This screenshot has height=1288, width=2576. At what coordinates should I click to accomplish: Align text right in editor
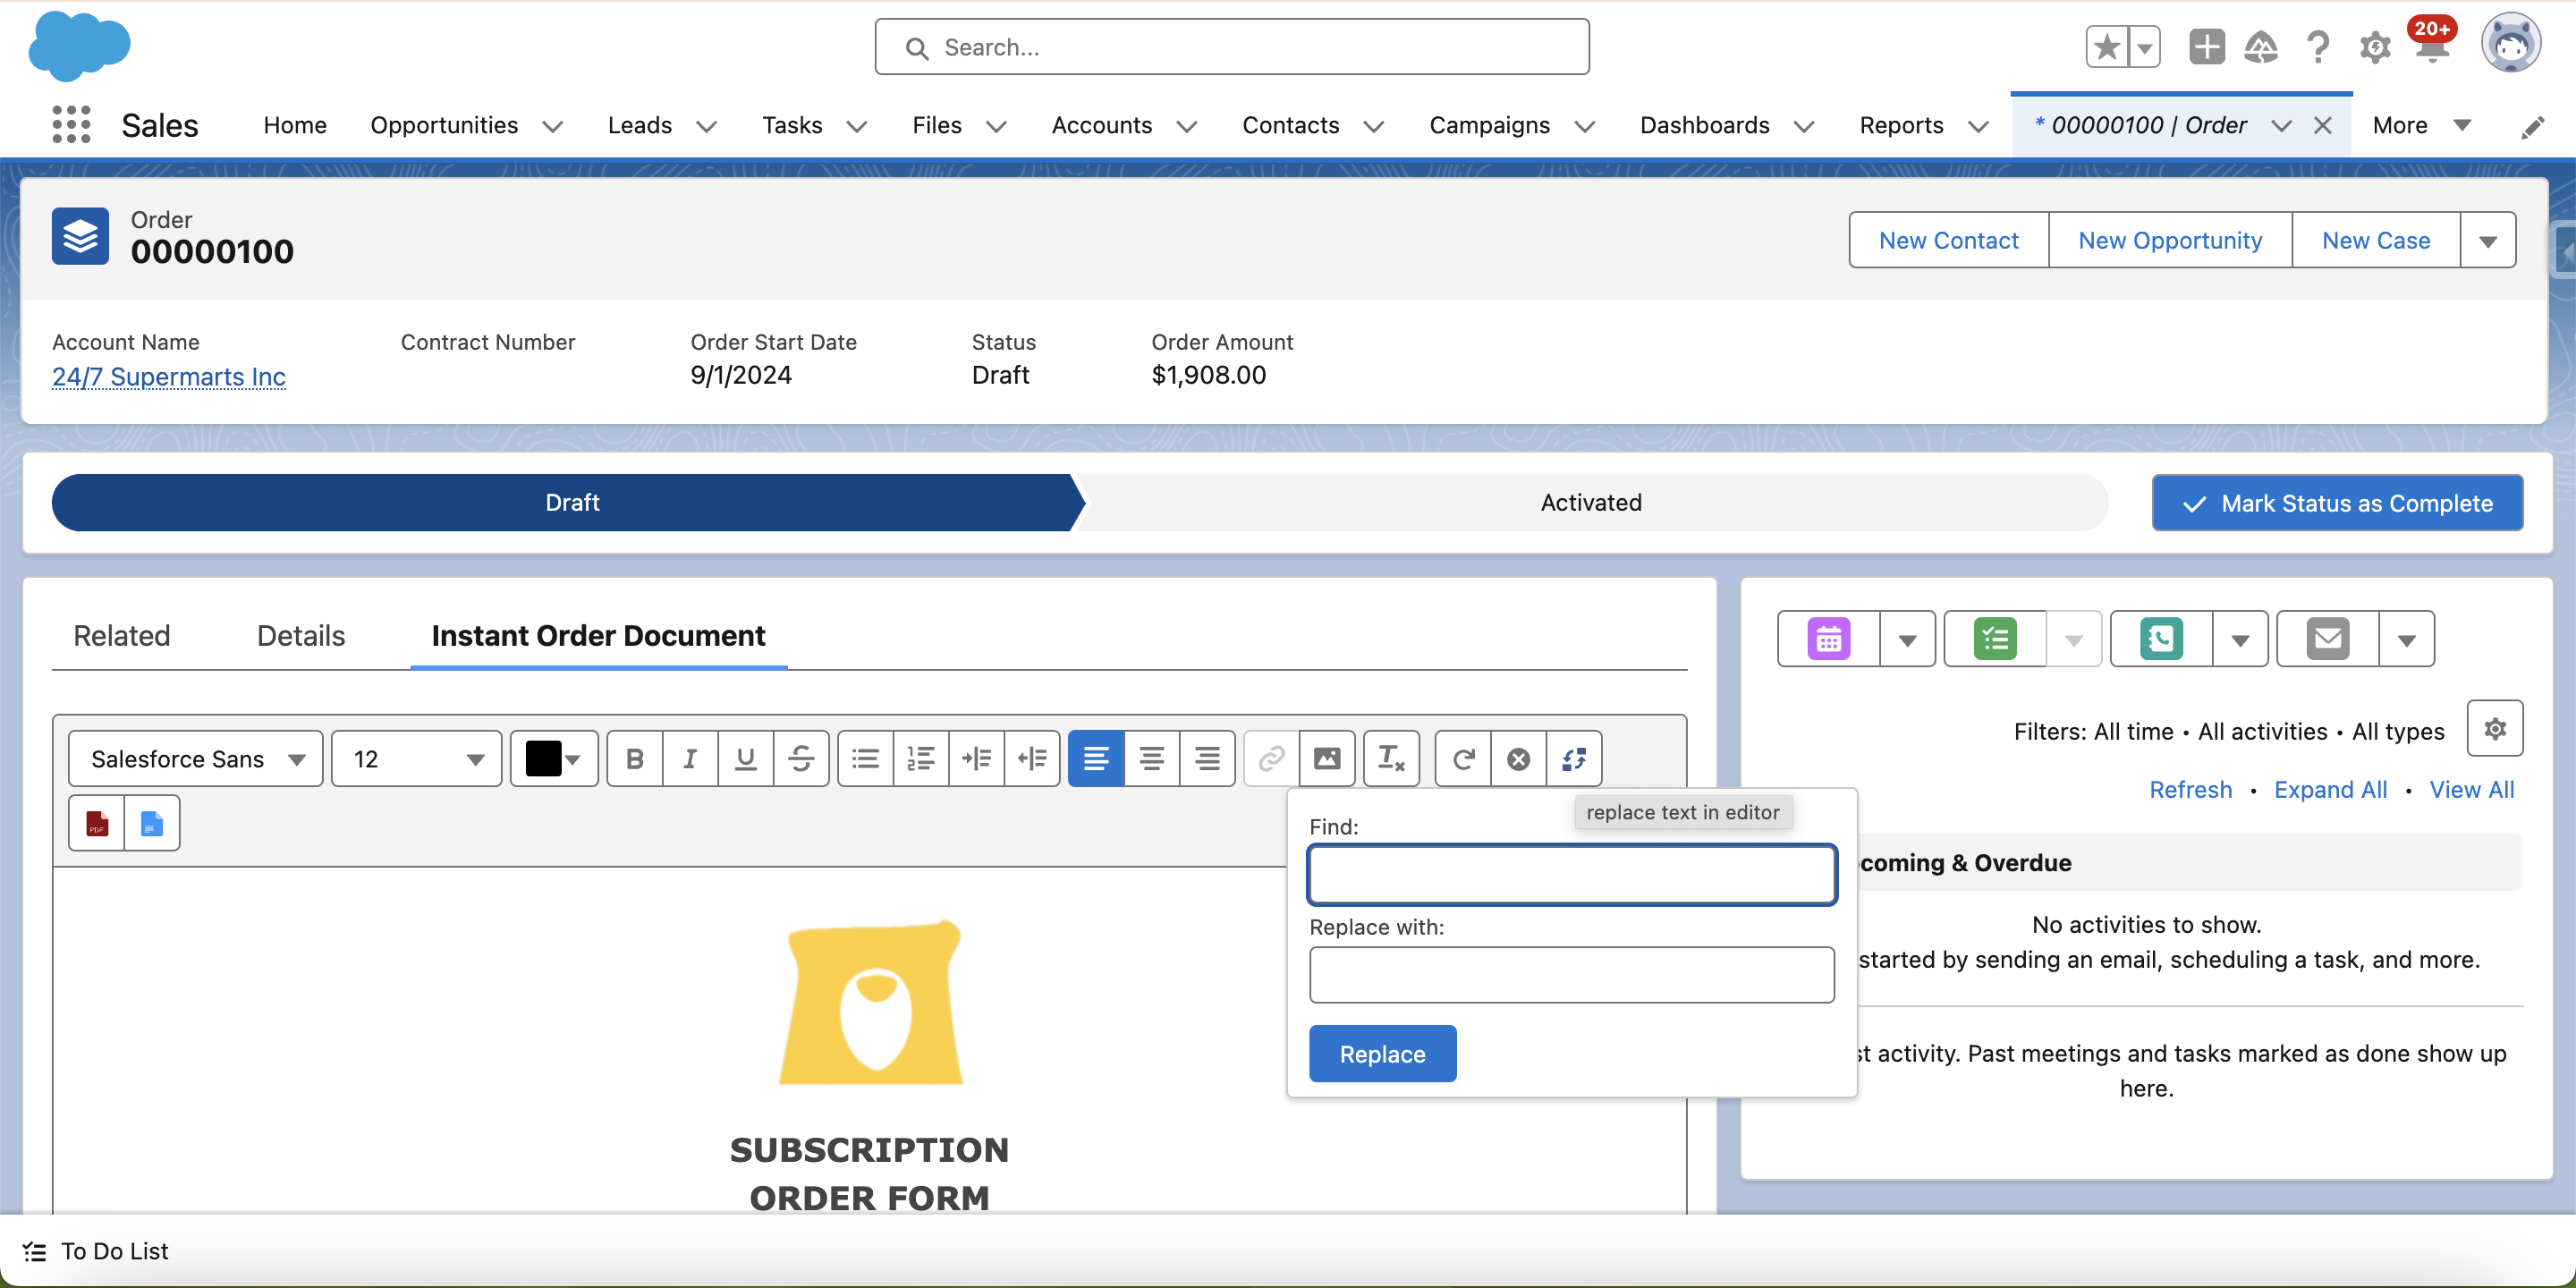click(1207, 759)
